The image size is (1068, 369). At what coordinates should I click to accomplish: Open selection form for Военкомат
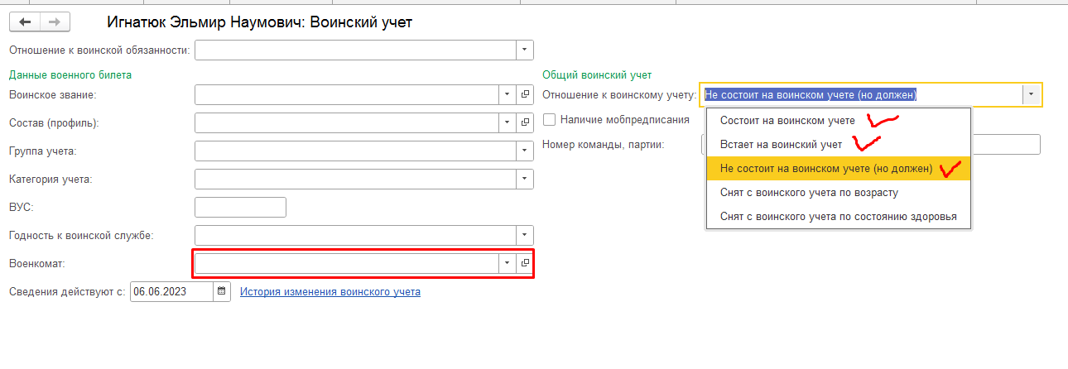(525, 263)
